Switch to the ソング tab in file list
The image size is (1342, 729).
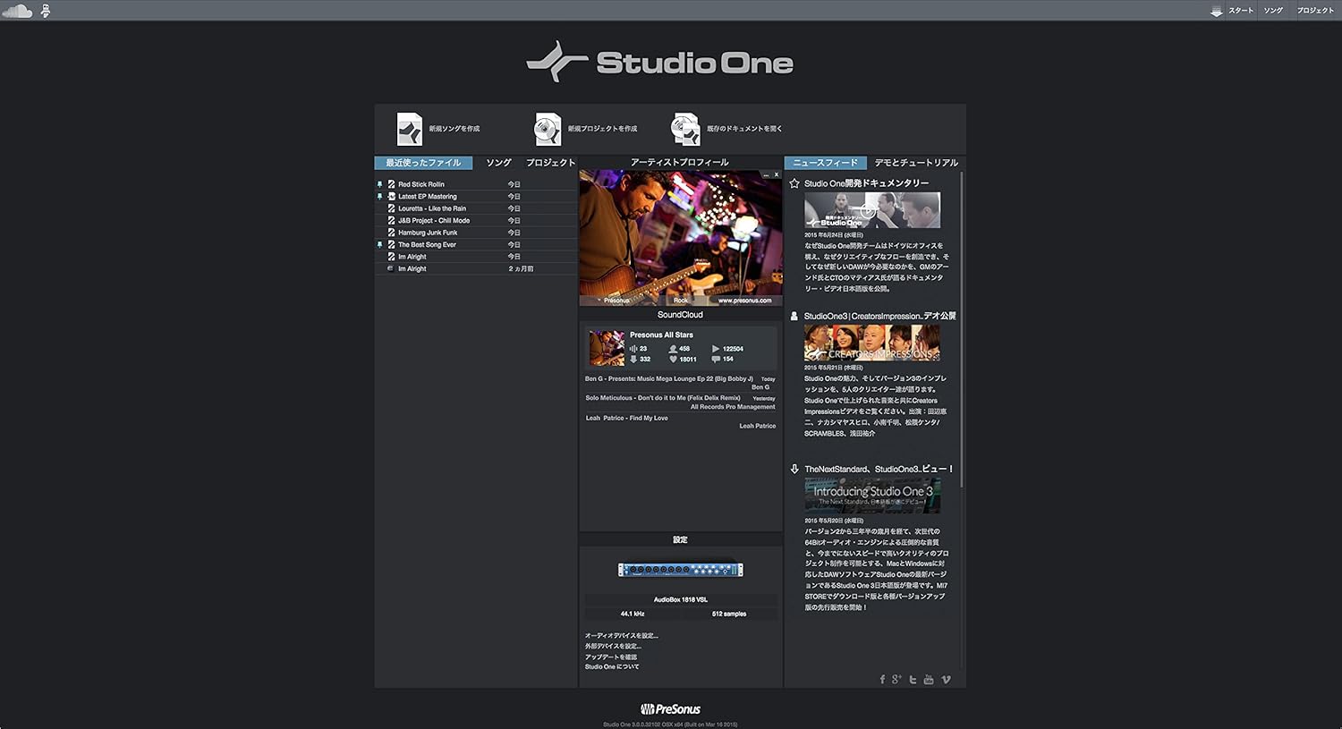point(498,163)
